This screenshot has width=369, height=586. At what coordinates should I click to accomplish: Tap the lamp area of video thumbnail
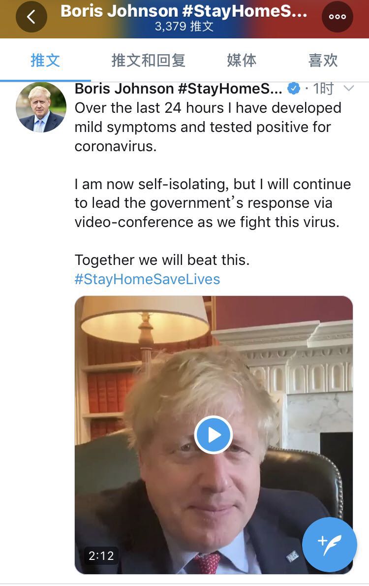click(145, 319)
